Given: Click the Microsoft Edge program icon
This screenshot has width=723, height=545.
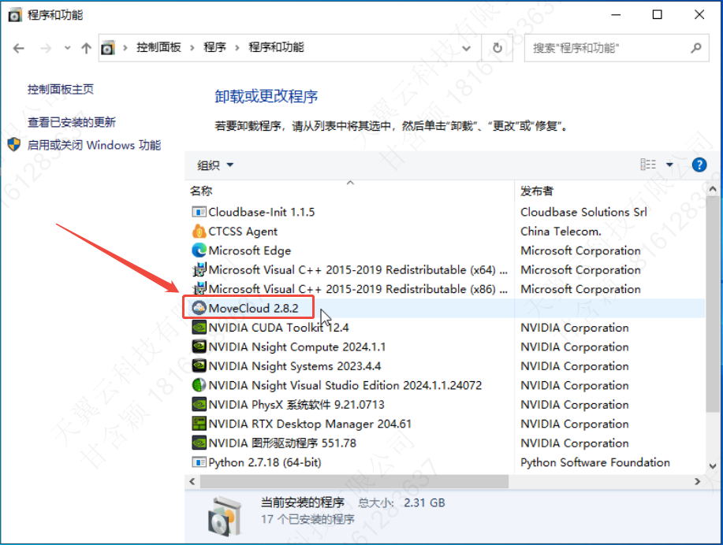Looking at the screenshot, I should pos(199,250).
